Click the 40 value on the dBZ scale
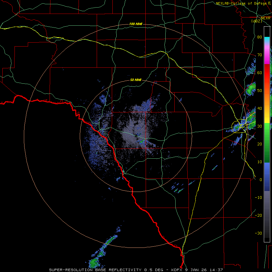This screenshot has width=272, height=272. [260, 108]
